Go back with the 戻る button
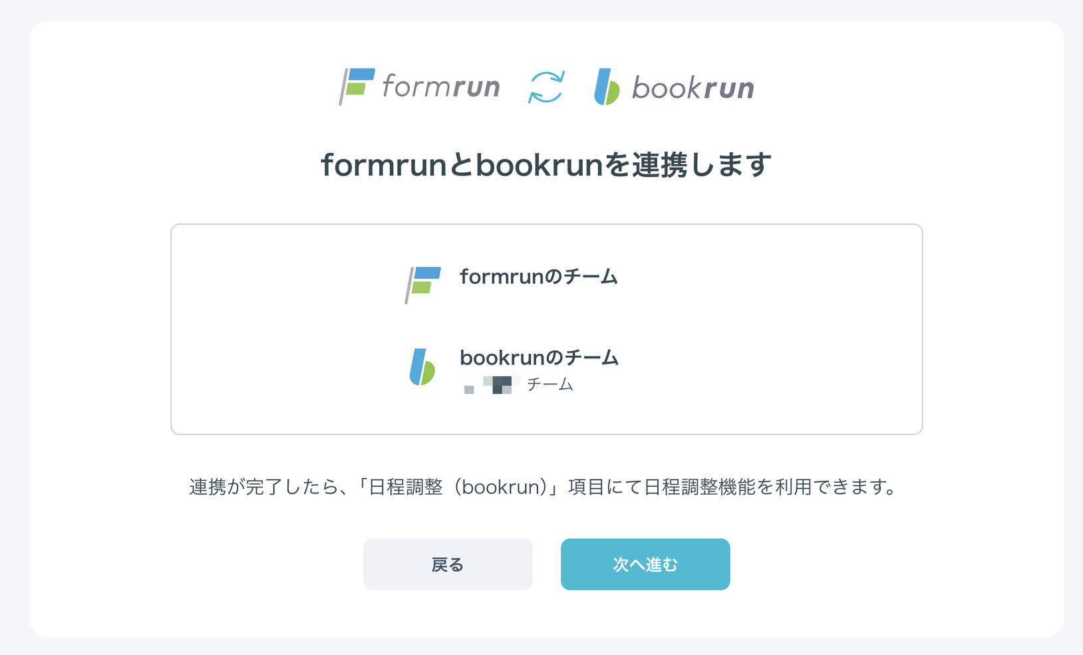1083x655 pixels. 448,564
